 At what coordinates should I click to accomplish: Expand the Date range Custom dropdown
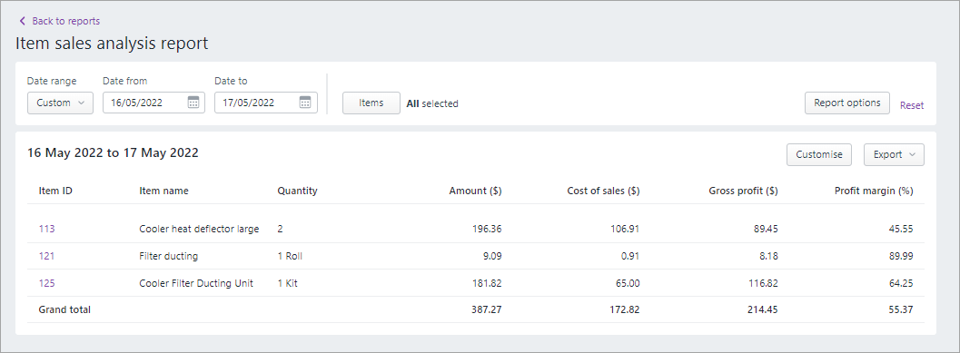(x=60, y=103)
